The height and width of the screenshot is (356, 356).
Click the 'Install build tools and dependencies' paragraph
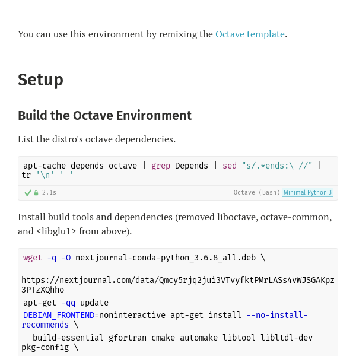click(x=175, y=224)
